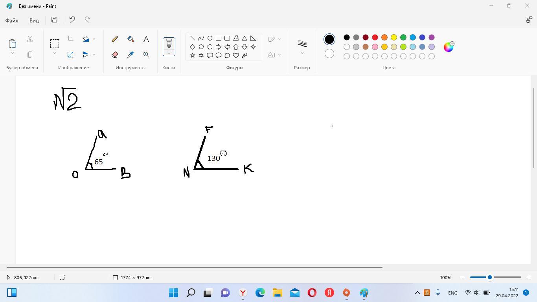The image size is (537, 302).
Task: Click the zoom out minus button
Action: [x=462, y=277]
